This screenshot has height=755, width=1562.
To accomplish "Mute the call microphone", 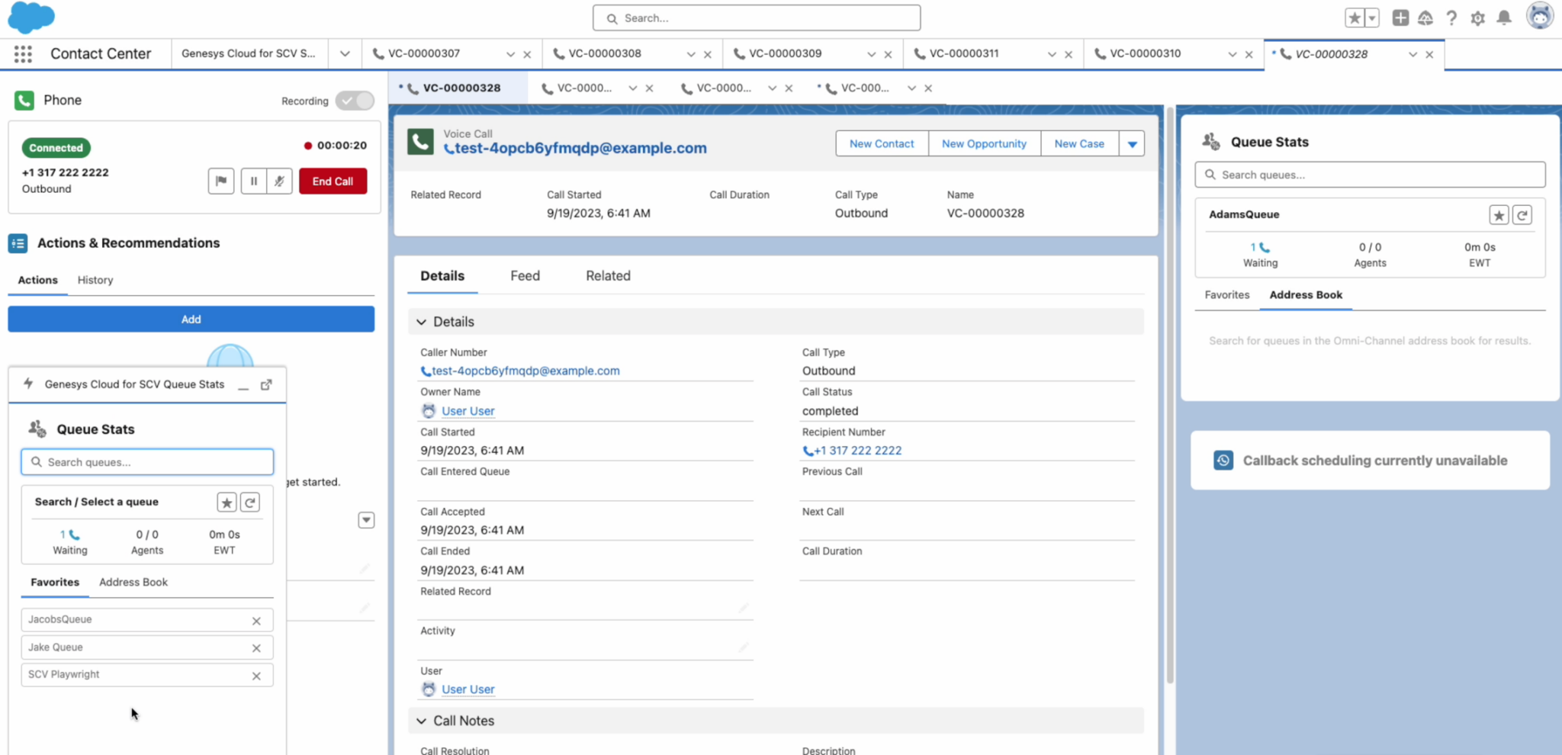I will 279,181.
